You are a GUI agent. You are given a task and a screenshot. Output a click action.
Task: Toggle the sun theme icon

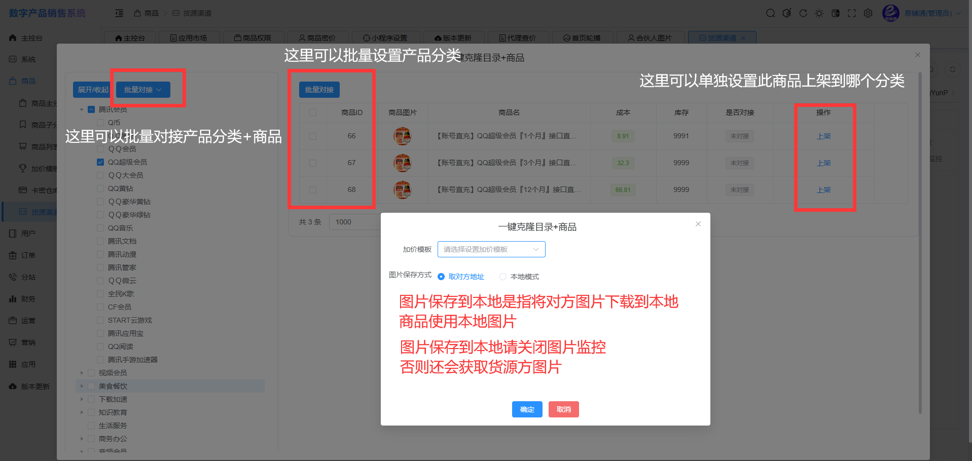coord(819,13)
